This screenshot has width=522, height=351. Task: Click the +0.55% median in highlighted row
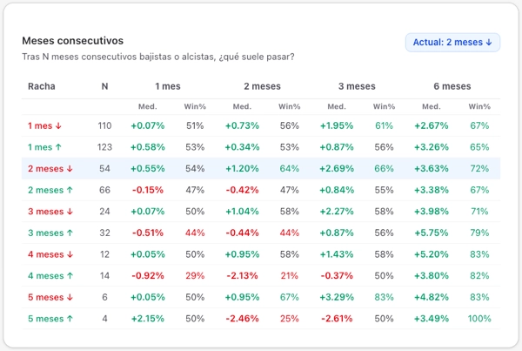148,168
